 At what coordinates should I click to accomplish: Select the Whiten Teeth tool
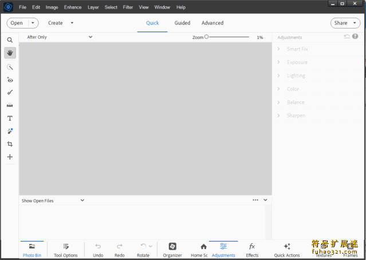point(10,93)
